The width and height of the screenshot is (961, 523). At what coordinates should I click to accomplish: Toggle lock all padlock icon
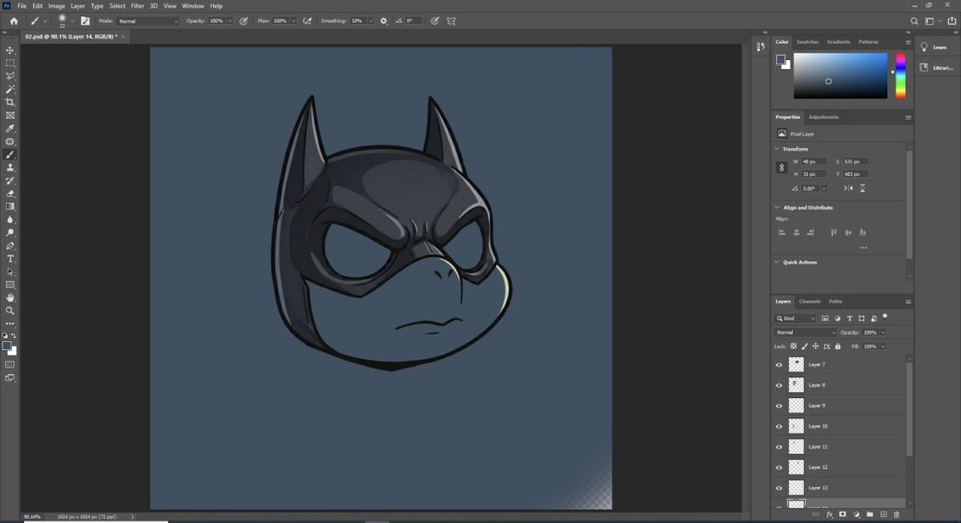tap(838, 346)
